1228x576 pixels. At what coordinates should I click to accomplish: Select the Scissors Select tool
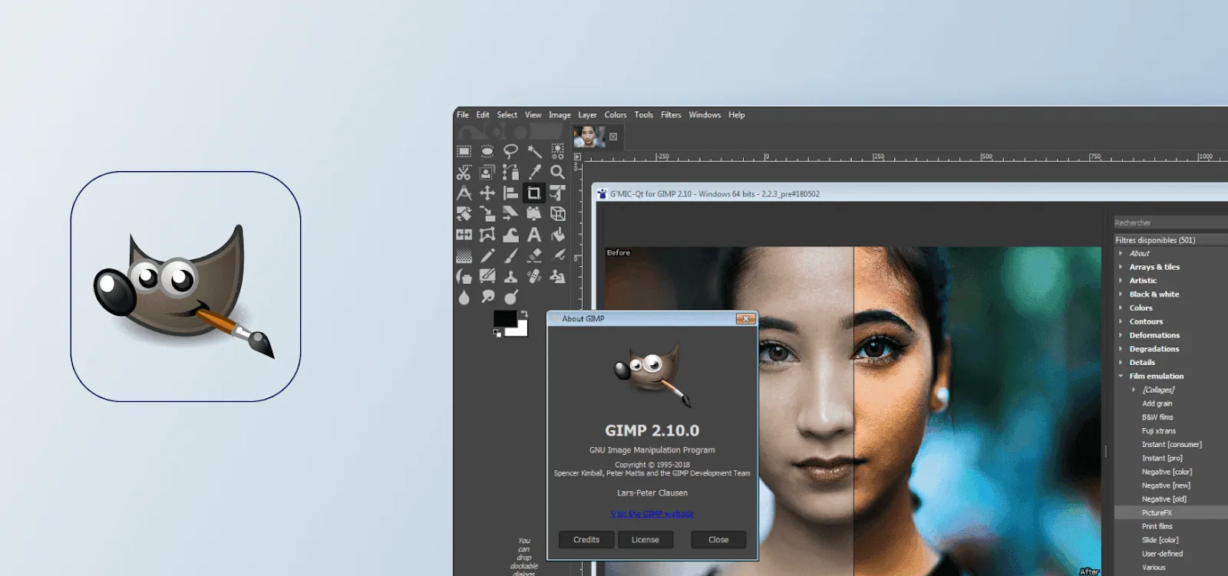click(x=464, y=172)
